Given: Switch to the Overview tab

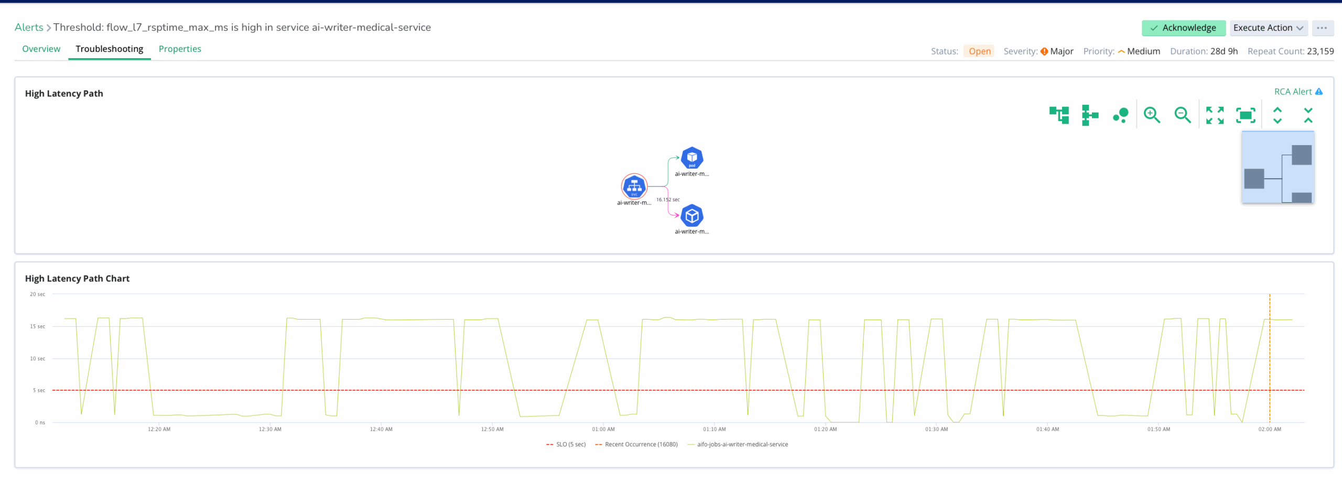Looking at the screenshot, I should click(x=41, y=49).
